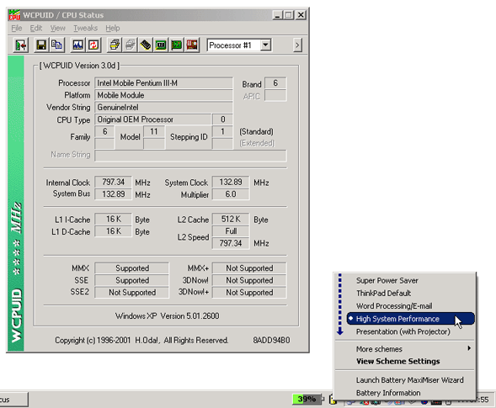The image size is (496, 408).
Task: Click the System Clock value 132.89
Action: pyautogui.click(x=231, y=182)
